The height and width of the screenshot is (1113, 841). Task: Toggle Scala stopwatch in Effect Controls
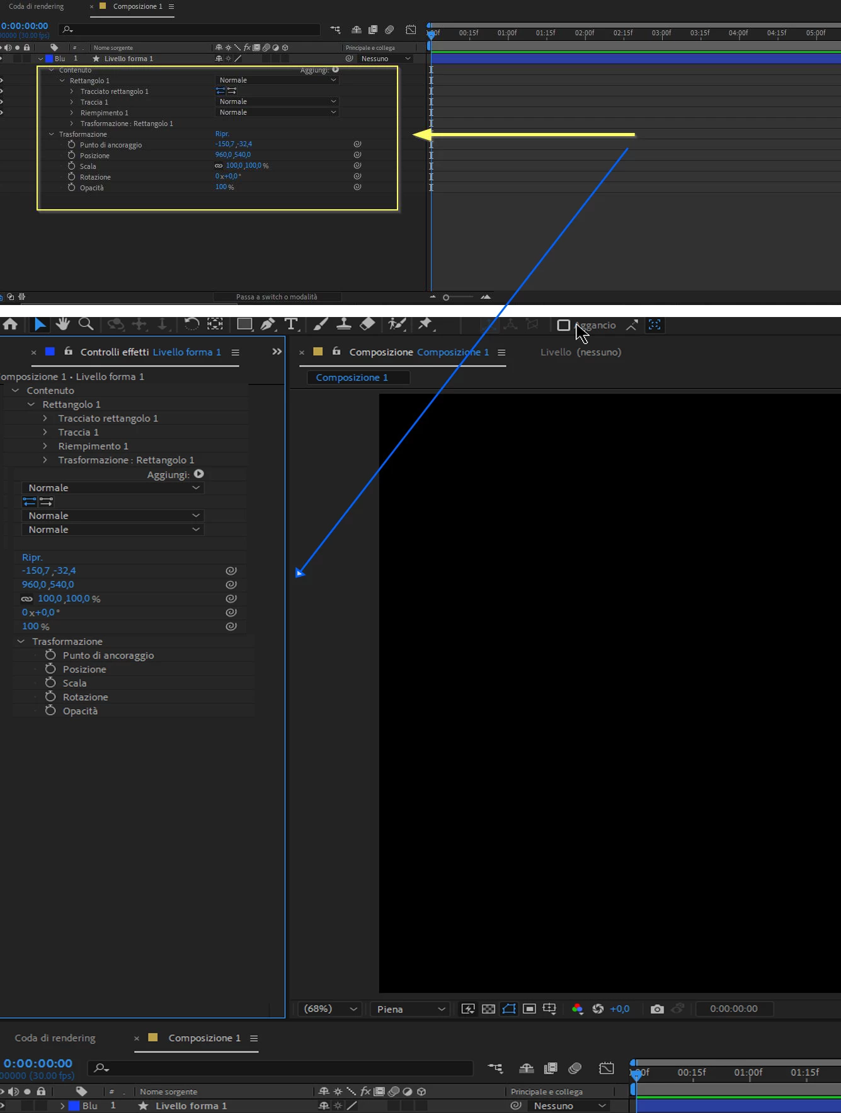[50, 683]
